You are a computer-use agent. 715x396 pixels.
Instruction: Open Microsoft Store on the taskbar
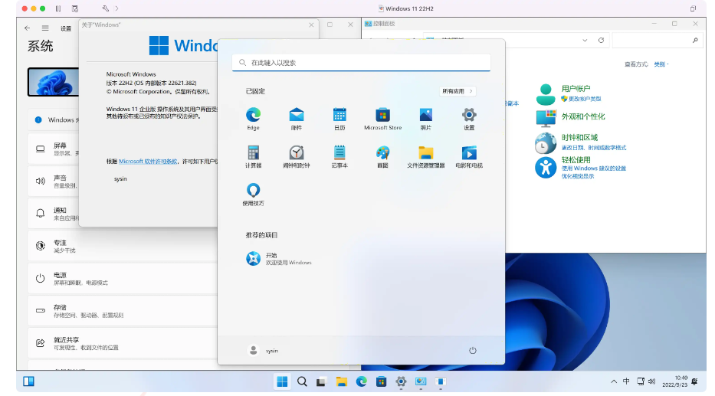381,381
